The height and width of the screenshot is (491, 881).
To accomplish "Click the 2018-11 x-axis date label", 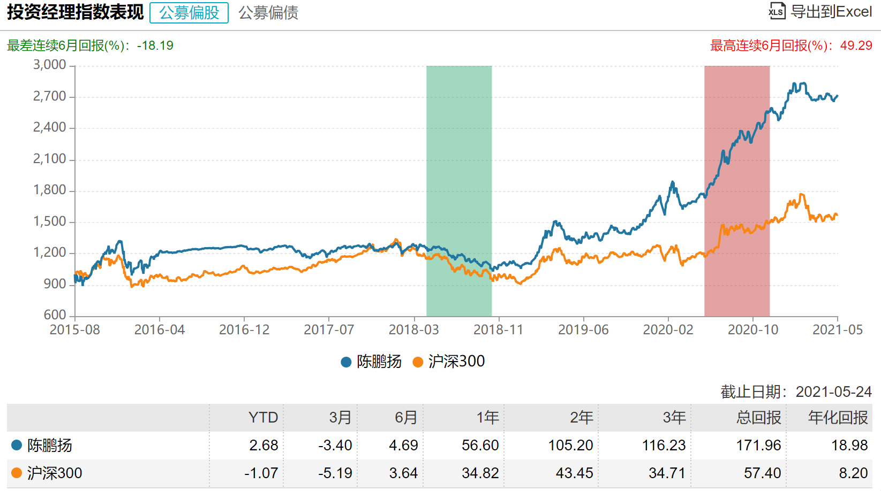I will (x=498, y=330).
